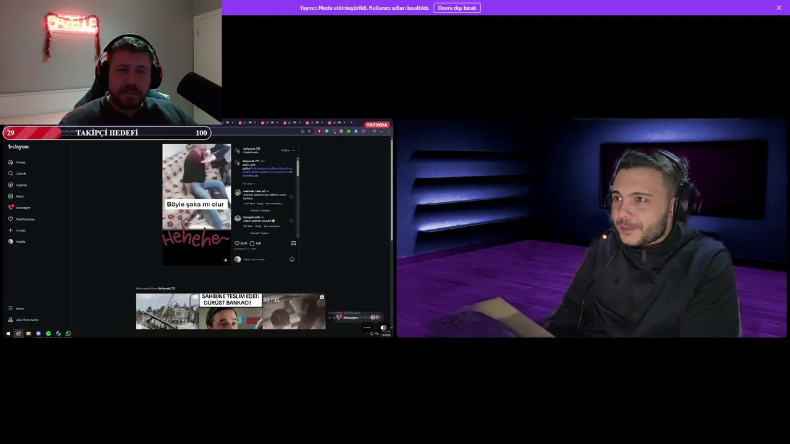Reply to karapence68's comment

[259, 226]
